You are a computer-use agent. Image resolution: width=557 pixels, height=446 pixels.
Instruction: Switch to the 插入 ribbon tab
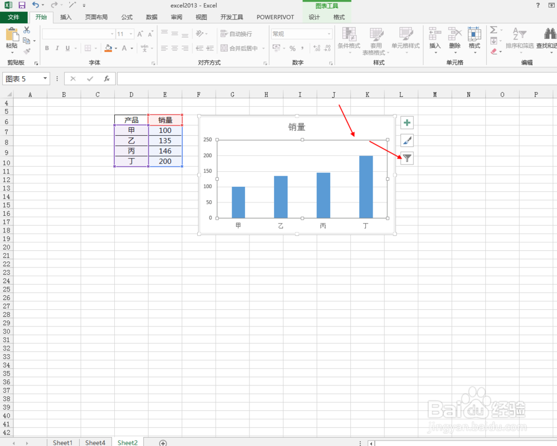66,17
